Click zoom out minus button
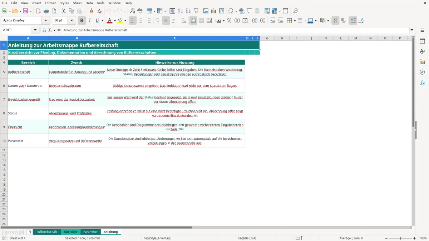 tap(386, 238)
